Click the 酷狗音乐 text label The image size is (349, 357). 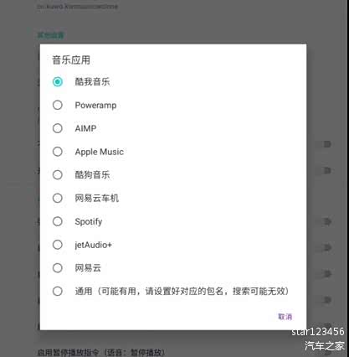[92, 175]
